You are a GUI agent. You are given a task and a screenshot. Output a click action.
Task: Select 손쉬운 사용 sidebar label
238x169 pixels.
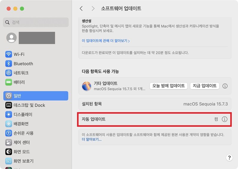tap(24, 133)
